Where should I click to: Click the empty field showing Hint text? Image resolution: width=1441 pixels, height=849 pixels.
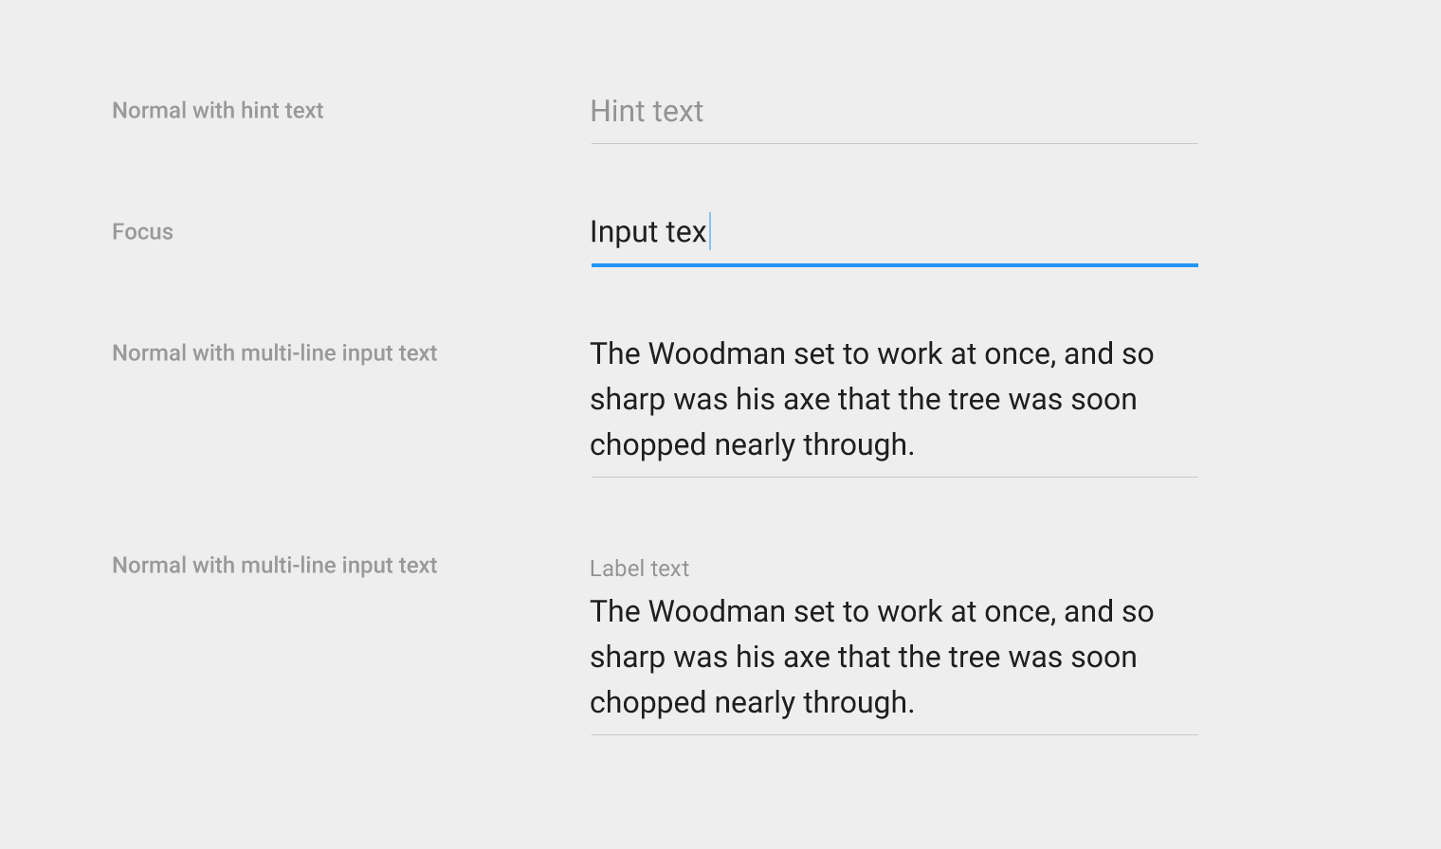pos(891,111)
